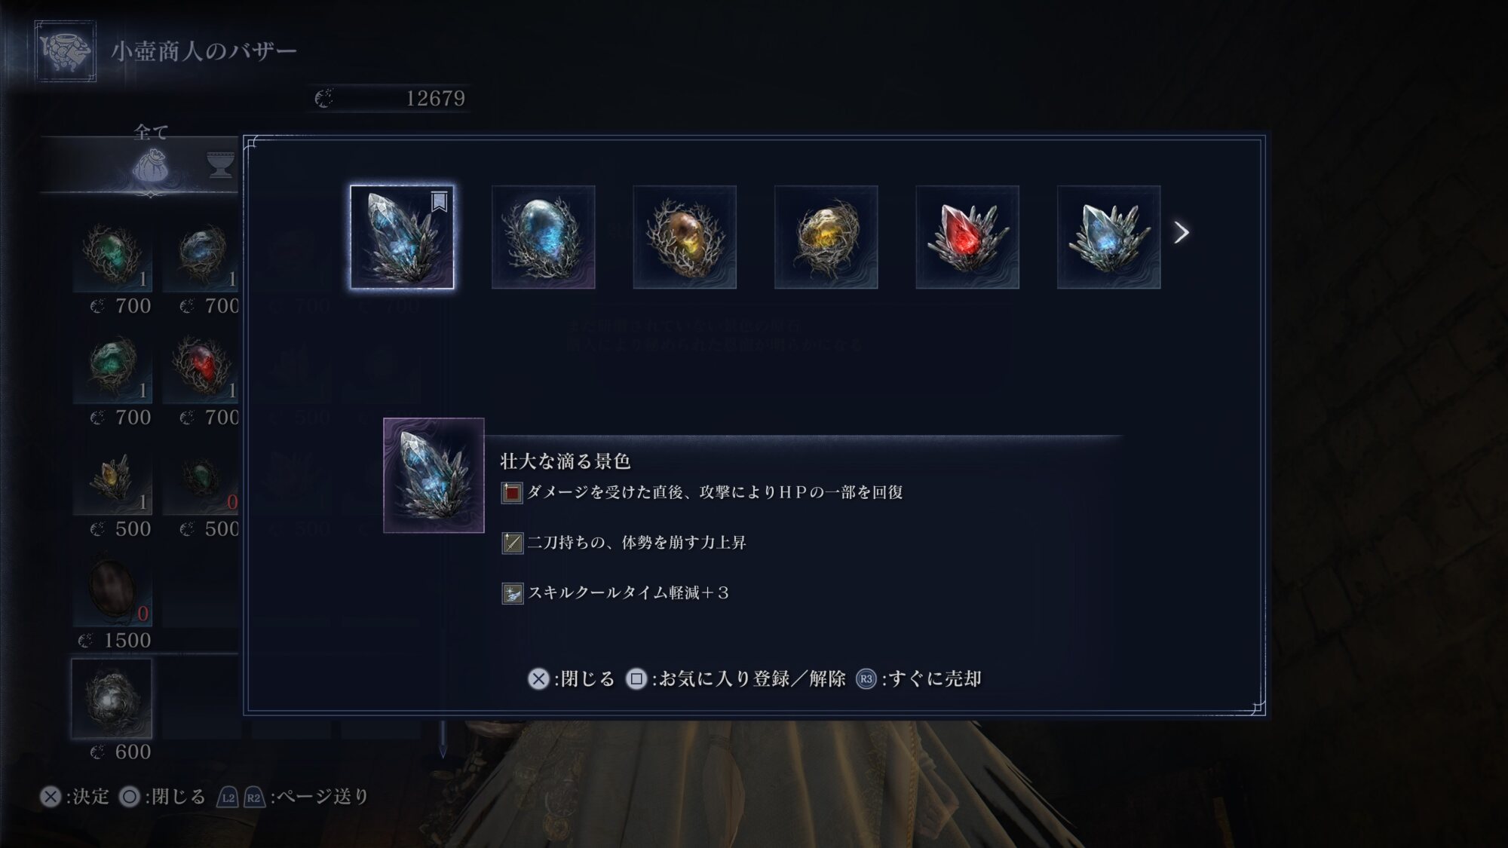Switch to the chalice goblet tab

pos(220,164)
